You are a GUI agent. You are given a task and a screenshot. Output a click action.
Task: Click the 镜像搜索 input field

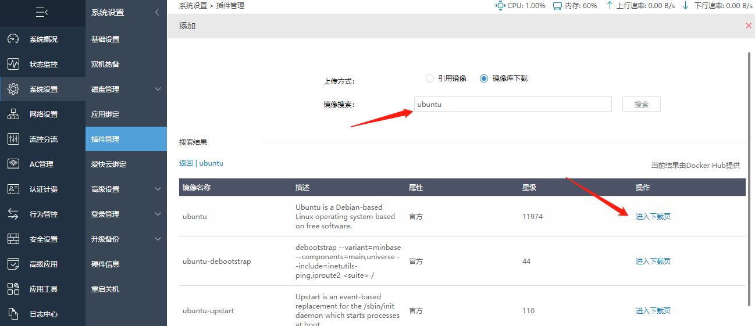point(512,105)
